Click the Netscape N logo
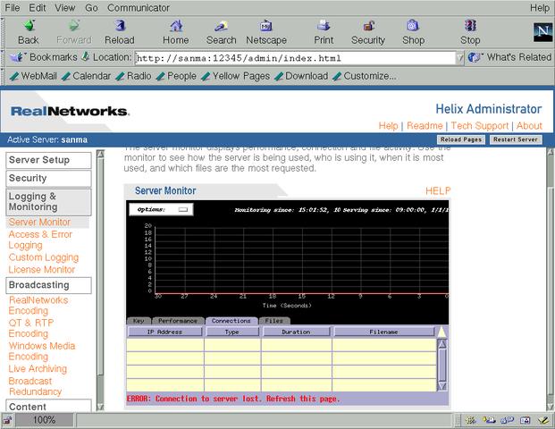The image size is (555, 429). pos(542,32)
